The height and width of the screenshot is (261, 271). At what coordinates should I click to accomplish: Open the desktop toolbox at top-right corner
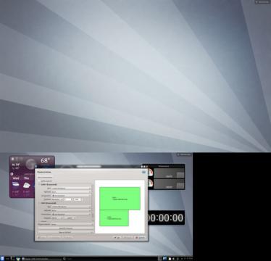point(263,2)
